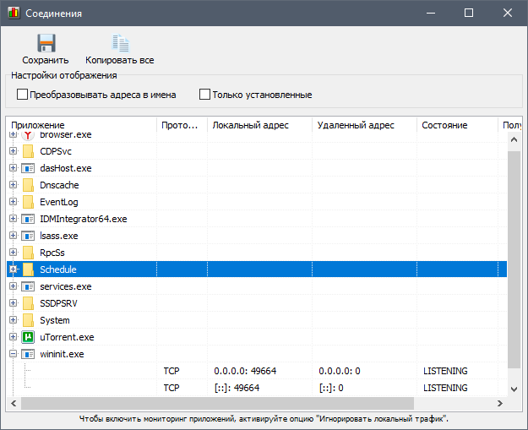The image size is (528, 430).
Task: Select the System row name
Action: (x=55, y=320)
